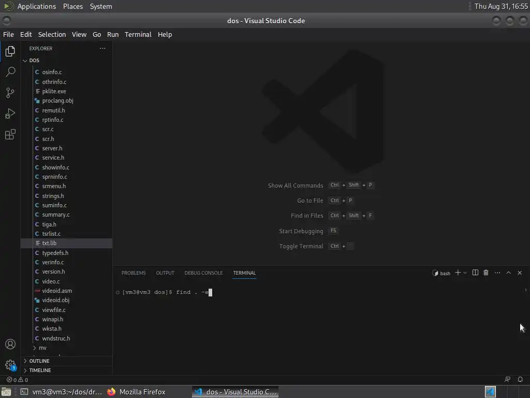This screenshot has height=398, width=530.
Task: Click the date and time clock
Action: pyautogui.click(x=501, y=6)
